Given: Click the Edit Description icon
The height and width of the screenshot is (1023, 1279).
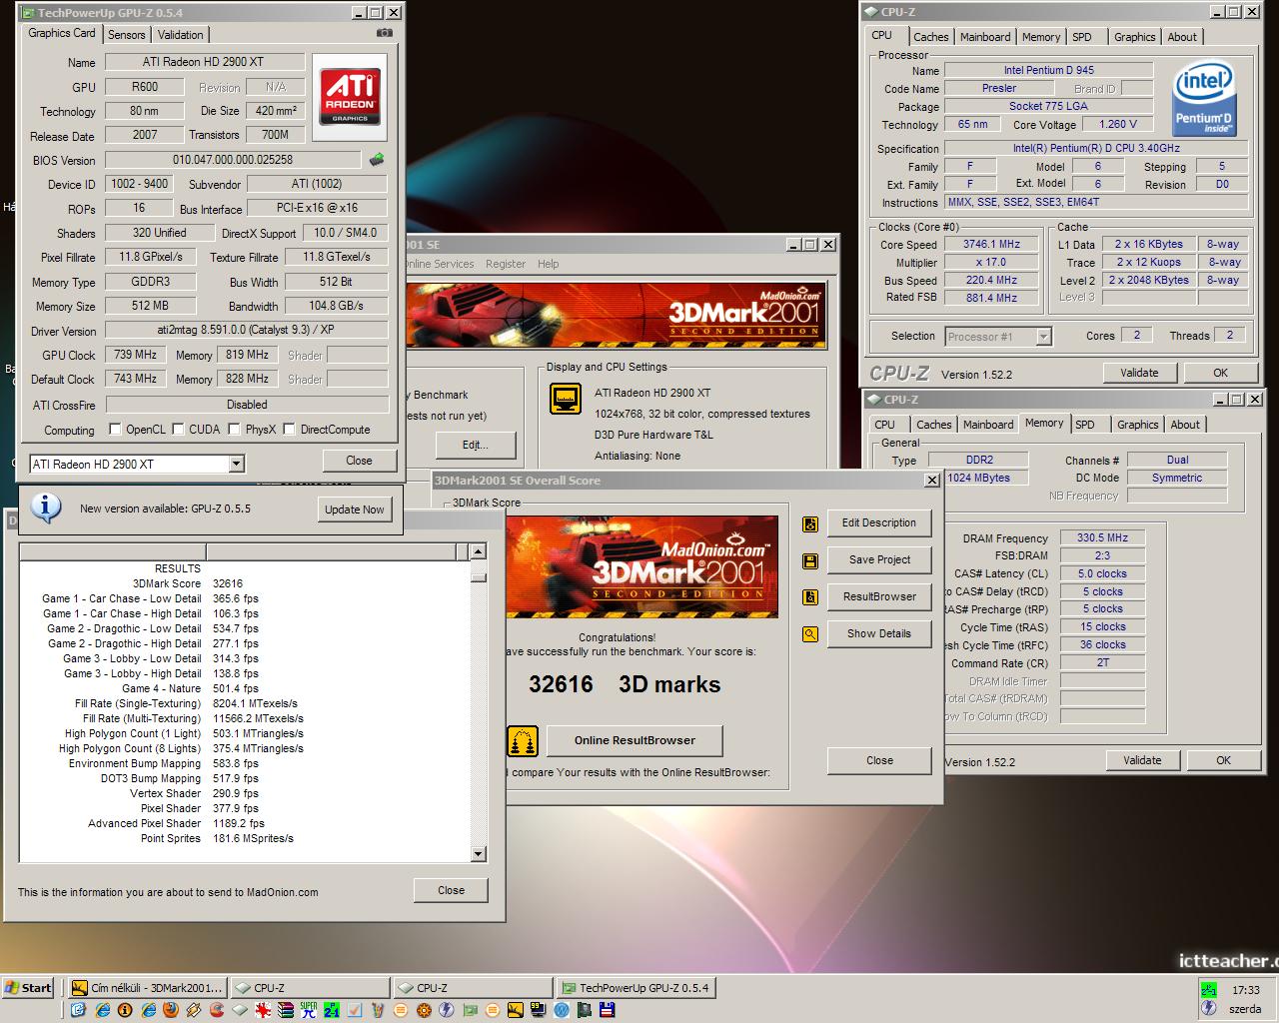Looking at the screenshot, I should coord(810,523).
